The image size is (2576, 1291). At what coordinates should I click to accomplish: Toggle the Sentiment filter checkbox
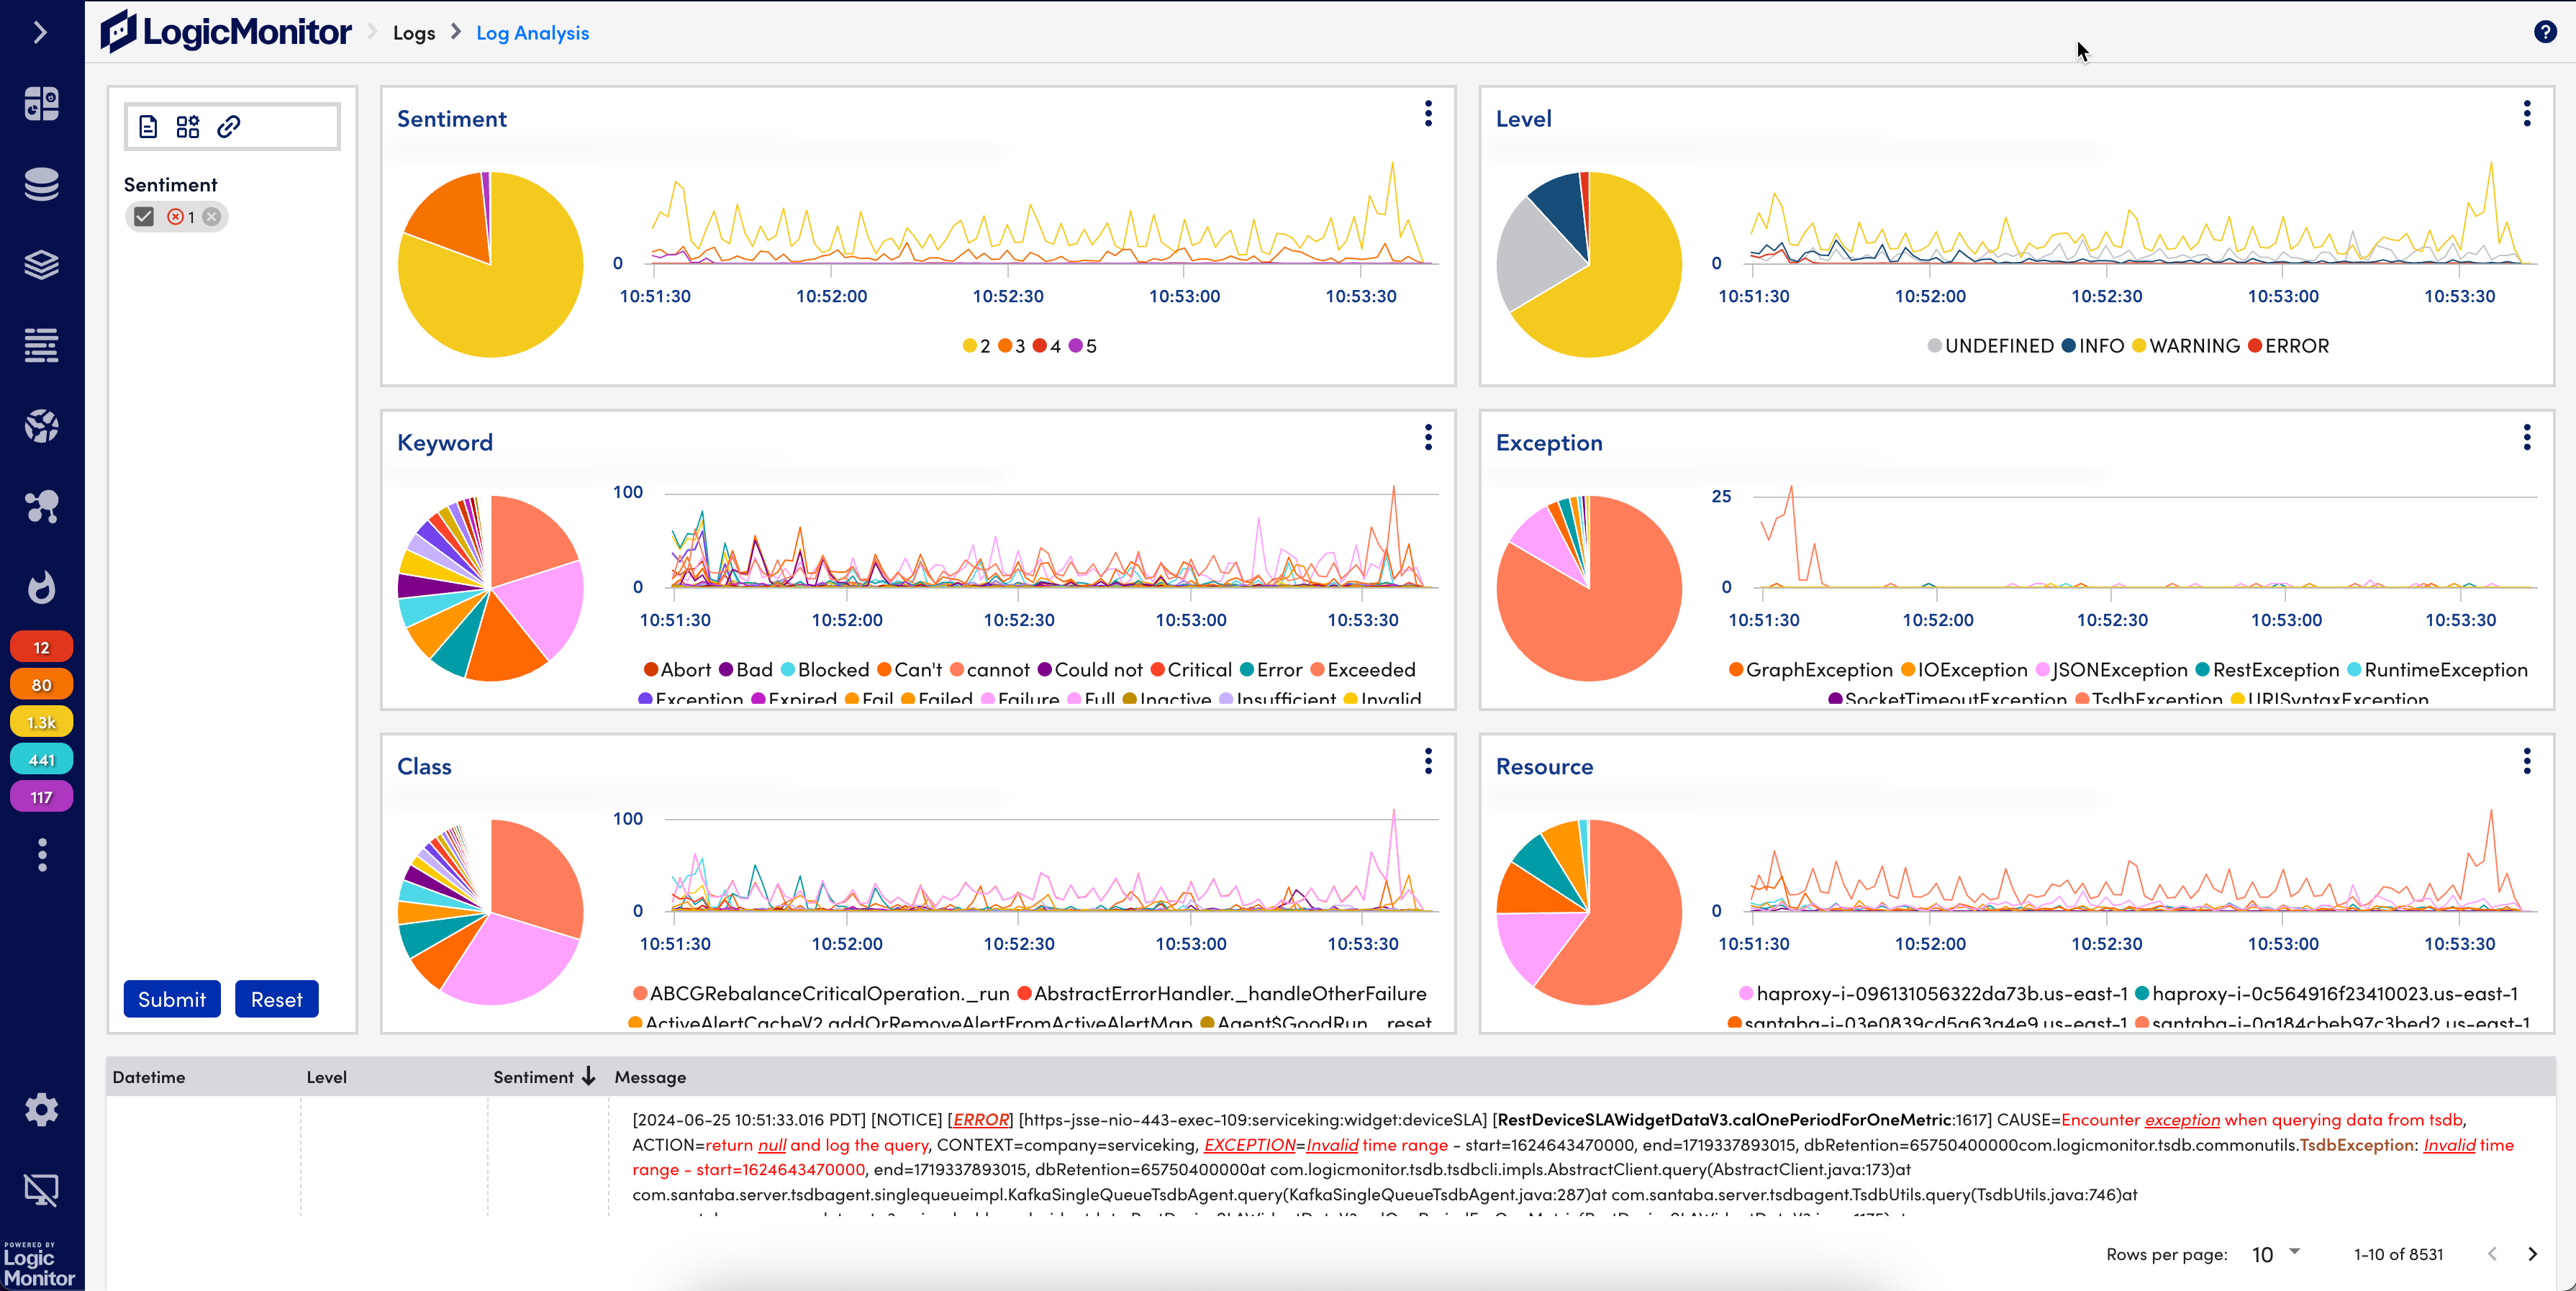(x=144, y=216)
